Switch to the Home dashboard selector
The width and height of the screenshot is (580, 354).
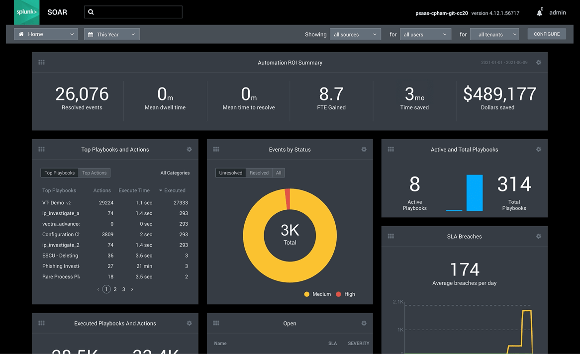(45, 34)
